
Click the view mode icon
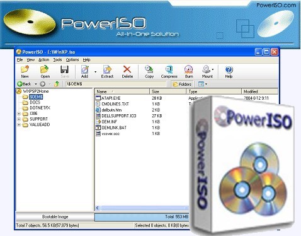pos(201,84)
